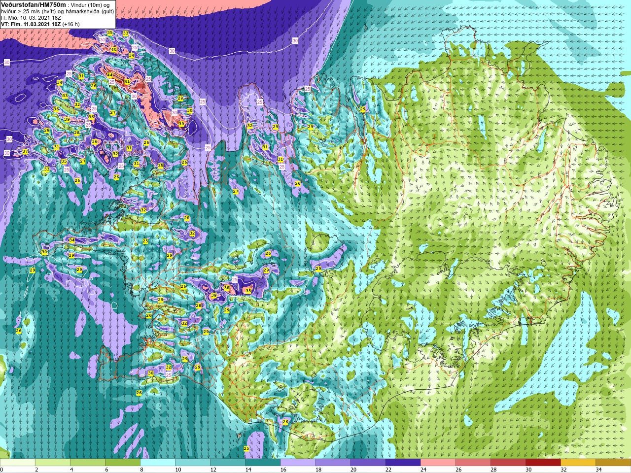Pick the 28–30 red legend swatch
Viewport: 631px width, 473px height.
click(x=508, y=463)
